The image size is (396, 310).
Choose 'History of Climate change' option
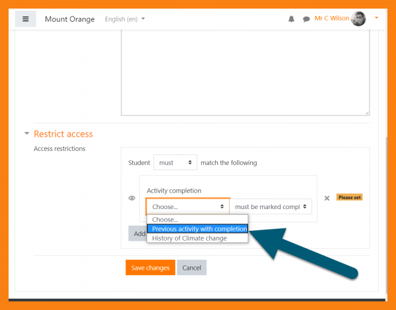[x=189, y=238]
